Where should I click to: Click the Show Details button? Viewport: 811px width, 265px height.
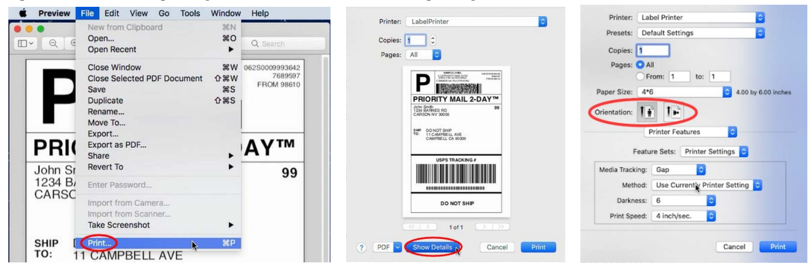click(432, 247)
